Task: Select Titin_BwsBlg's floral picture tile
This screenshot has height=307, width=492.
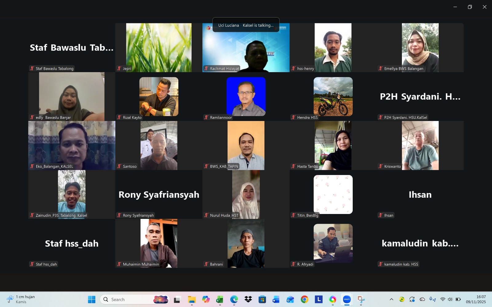Action: pyautogui.click(x=333, y=194)
